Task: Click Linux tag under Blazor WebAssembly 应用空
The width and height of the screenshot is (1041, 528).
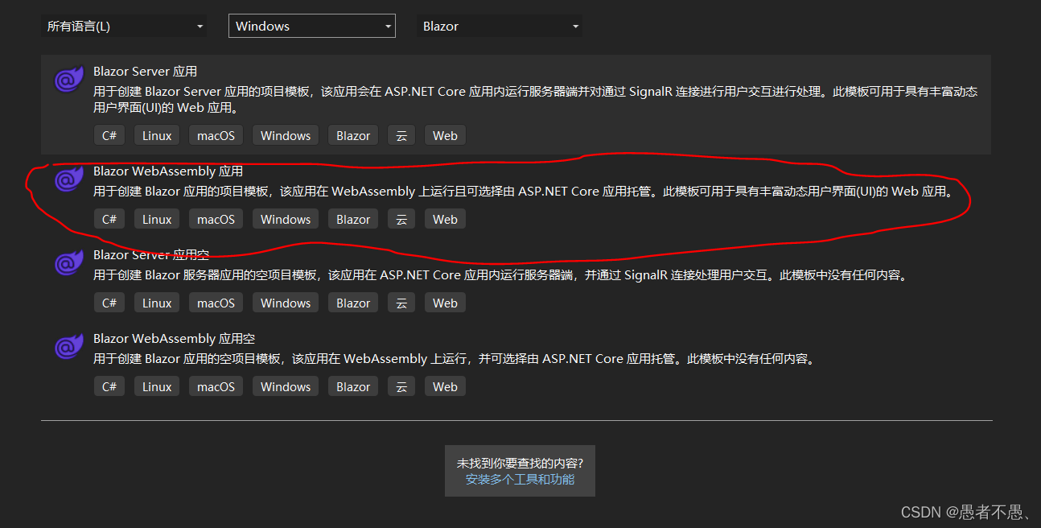Action: click(157, 386)
